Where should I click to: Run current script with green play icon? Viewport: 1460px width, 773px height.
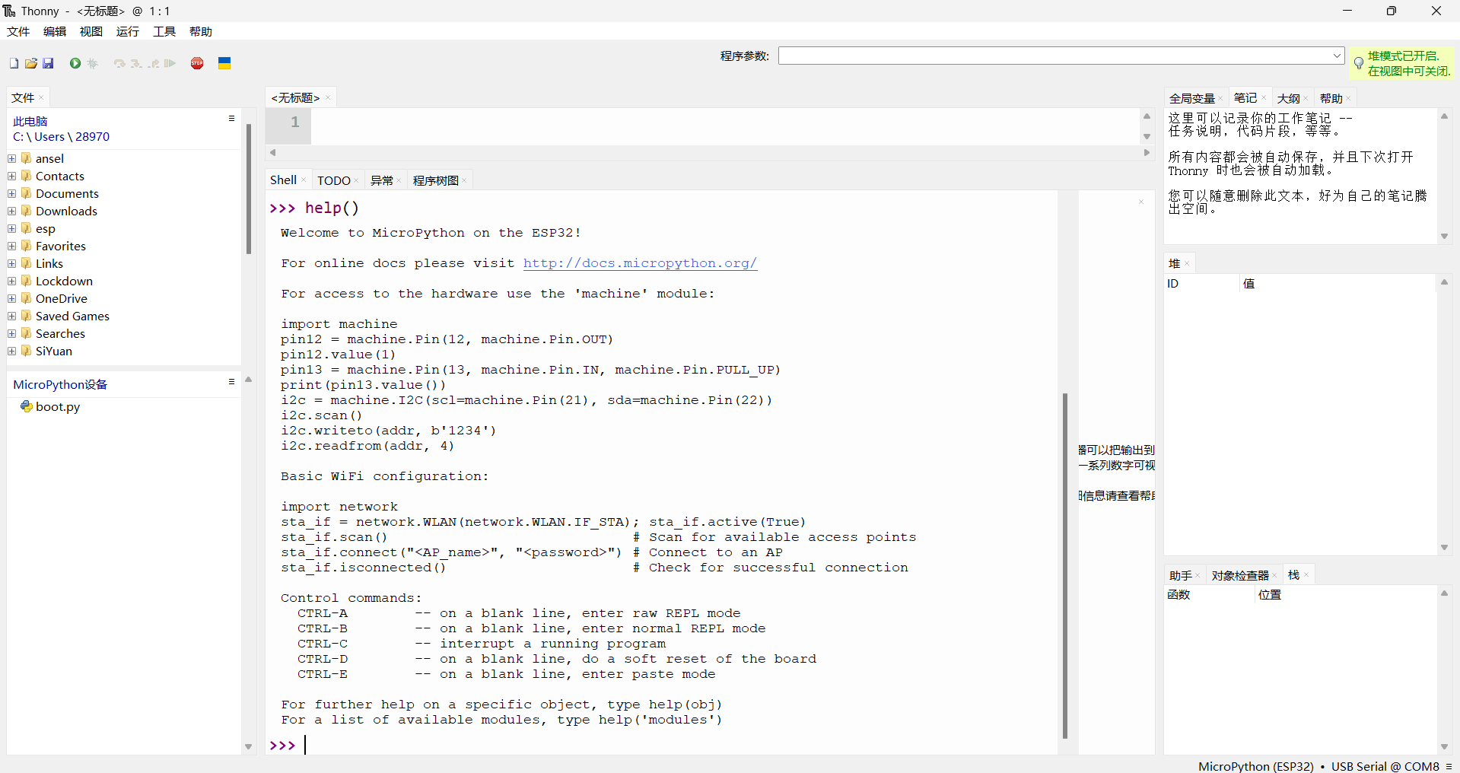pos(75,63)
